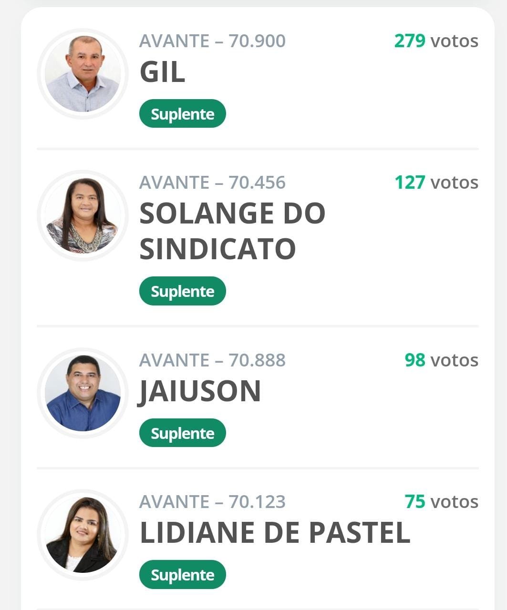Click the Suplente badge under GIL
507x610 pixels.
coord(182,114)
